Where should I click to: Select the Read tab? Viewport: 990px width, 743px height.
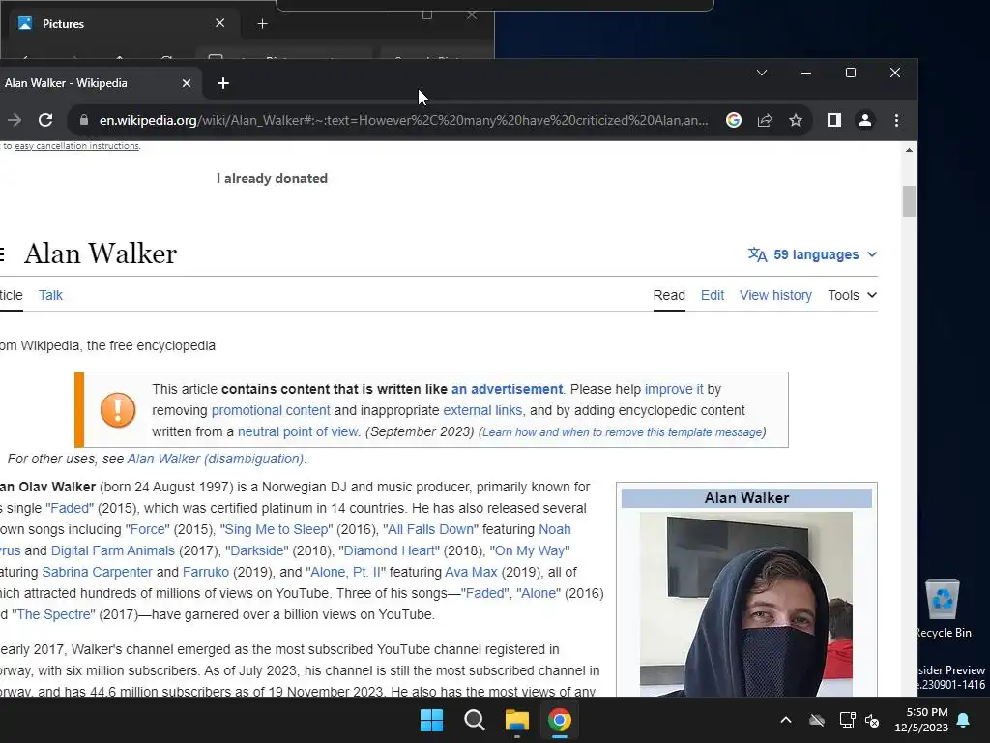point(669,295)
